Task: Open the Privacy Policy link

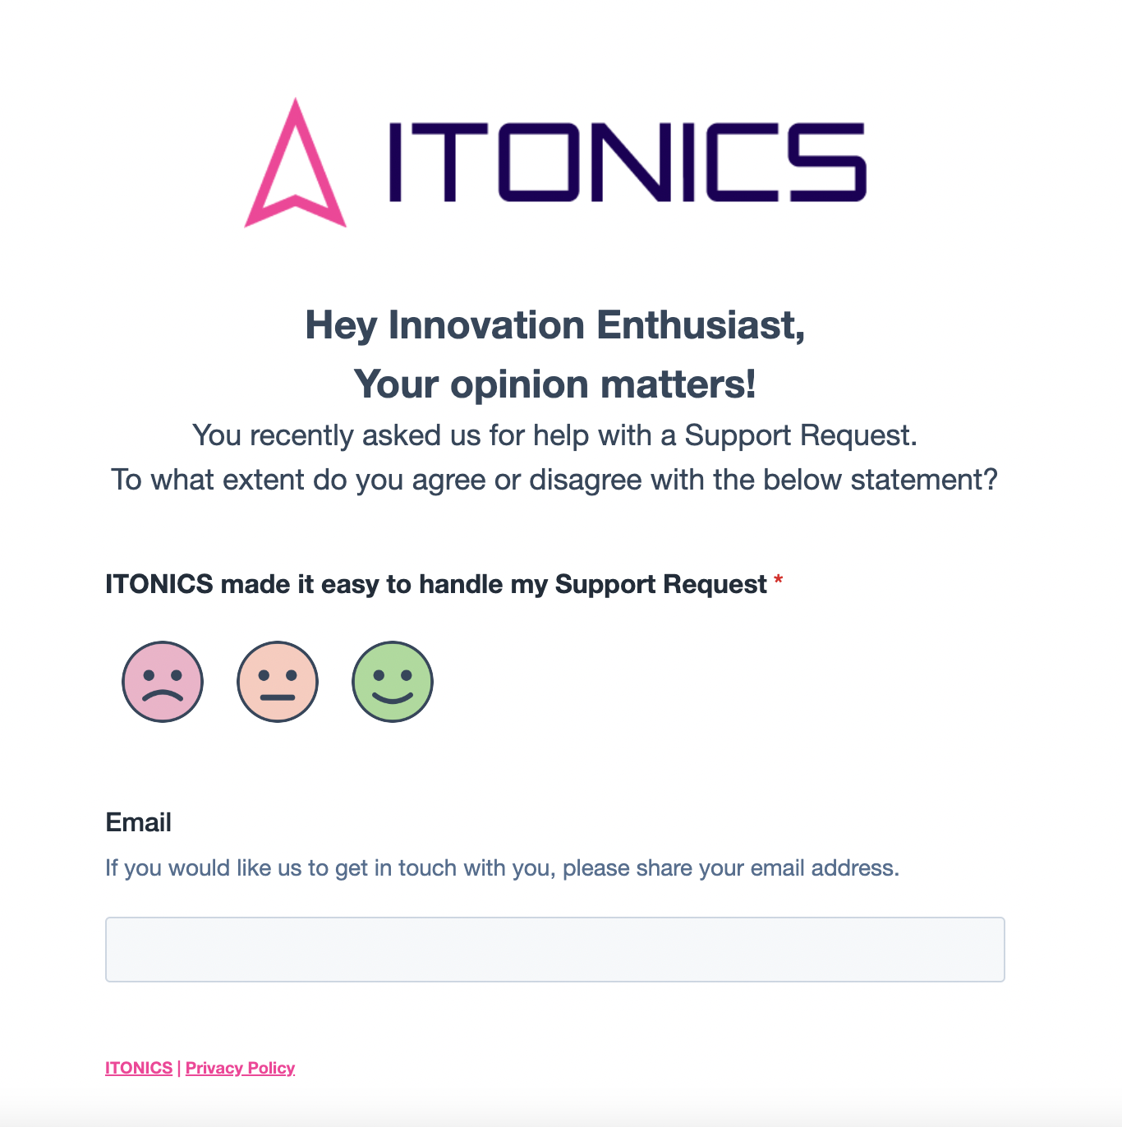Action: point(240,1068)
